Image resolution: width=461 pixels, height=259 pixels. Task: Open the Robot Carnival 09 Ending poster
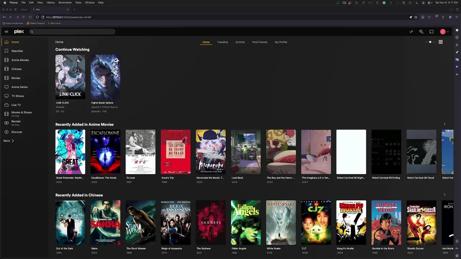pos(386,152)
